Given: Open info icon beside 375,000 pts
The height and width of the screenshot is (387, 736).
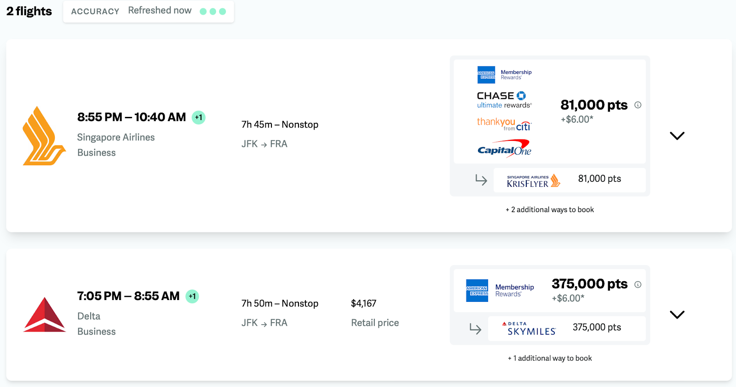Looking at the screenshot, I should pos(638,284).
